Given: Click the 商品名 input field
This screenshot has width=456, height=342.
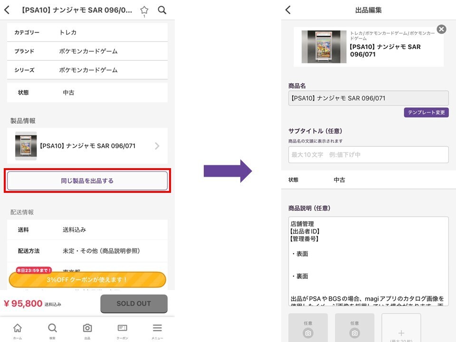Looking at the screenshot, I should point(368,98).
